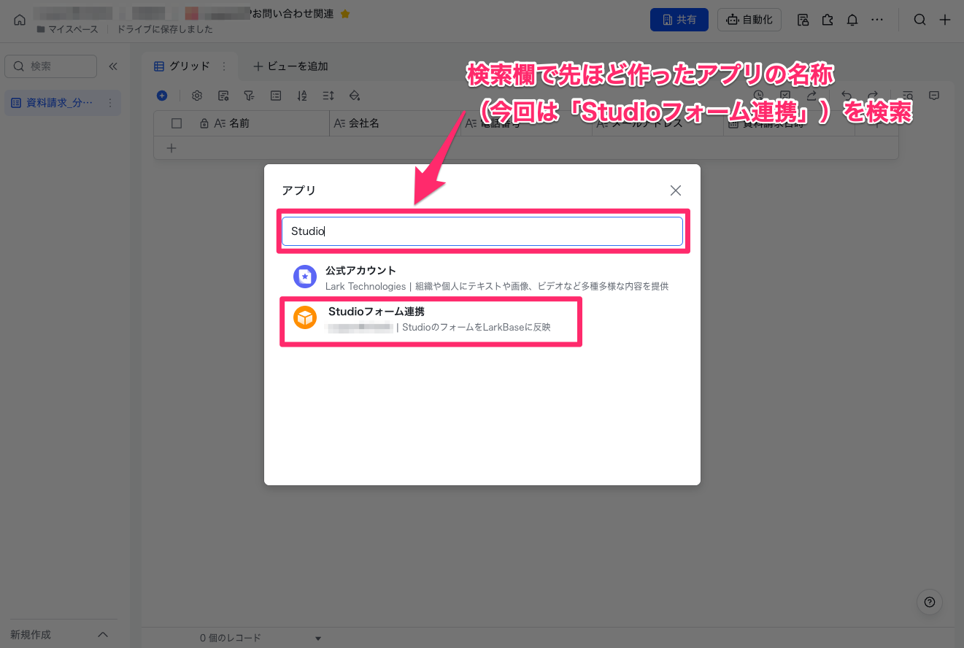Open the comment bubble icon in grid toolbar
This screenshot has width=964, height=648.
coord(933,96)
